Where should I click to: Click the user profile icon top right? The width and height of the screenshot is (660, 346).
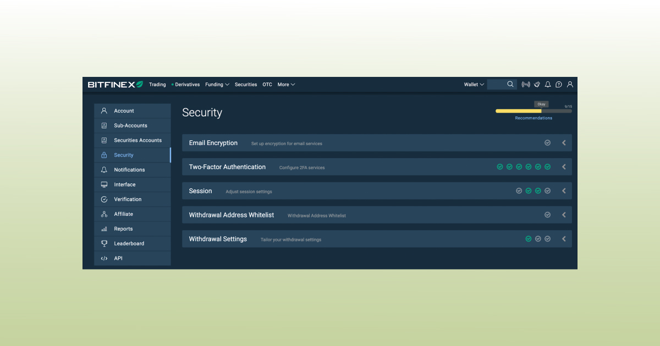point(570,84)
